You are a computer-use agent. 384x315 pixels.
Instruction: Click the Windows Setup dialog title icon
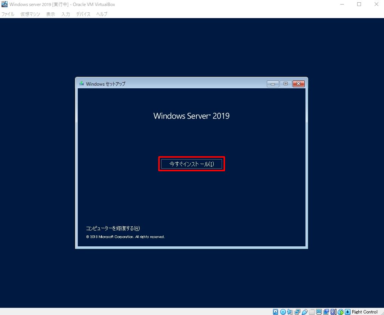click(x=82, y=84)
